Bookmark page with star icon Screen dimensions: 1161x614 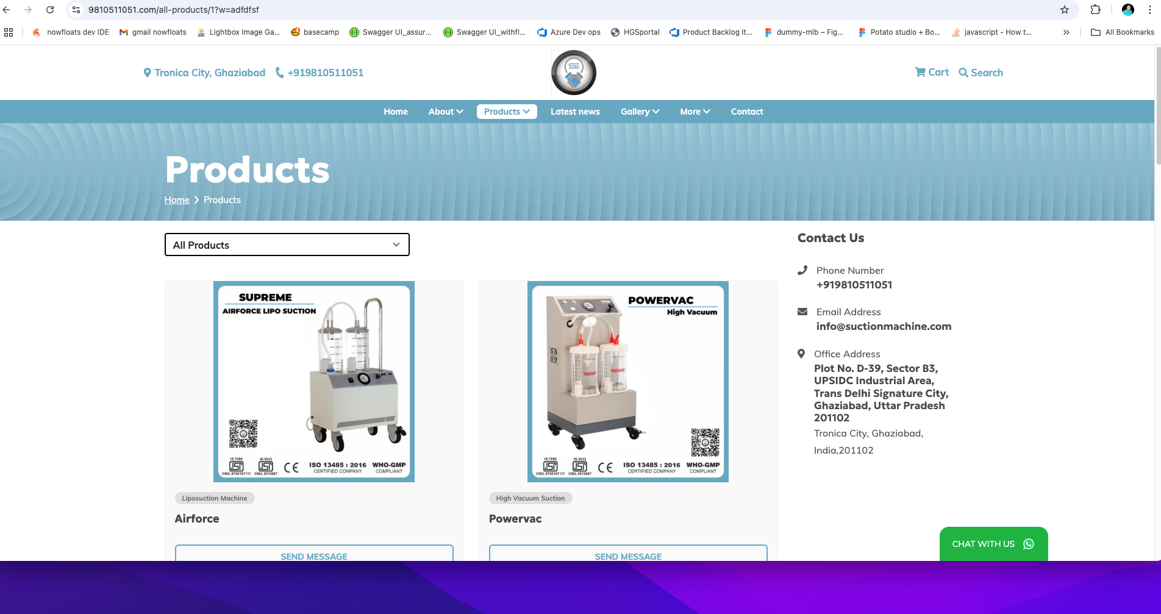point(1065,10)
